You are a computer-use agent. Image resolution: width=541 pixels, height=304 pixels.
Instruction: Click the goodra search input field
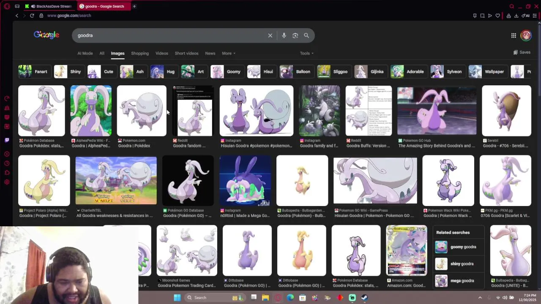point(169,35)
